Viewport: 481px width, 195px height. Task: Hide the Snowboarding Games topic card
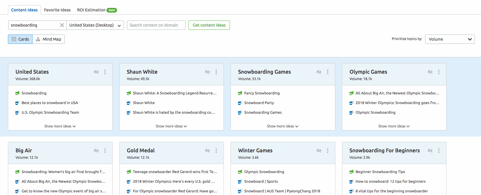click(x=319, y=72)
